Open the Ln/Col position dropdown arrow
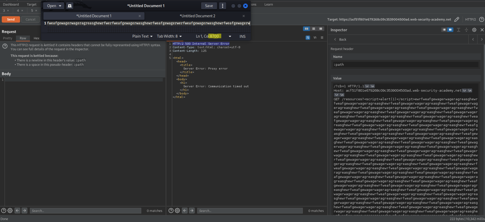 pos(230,36)
